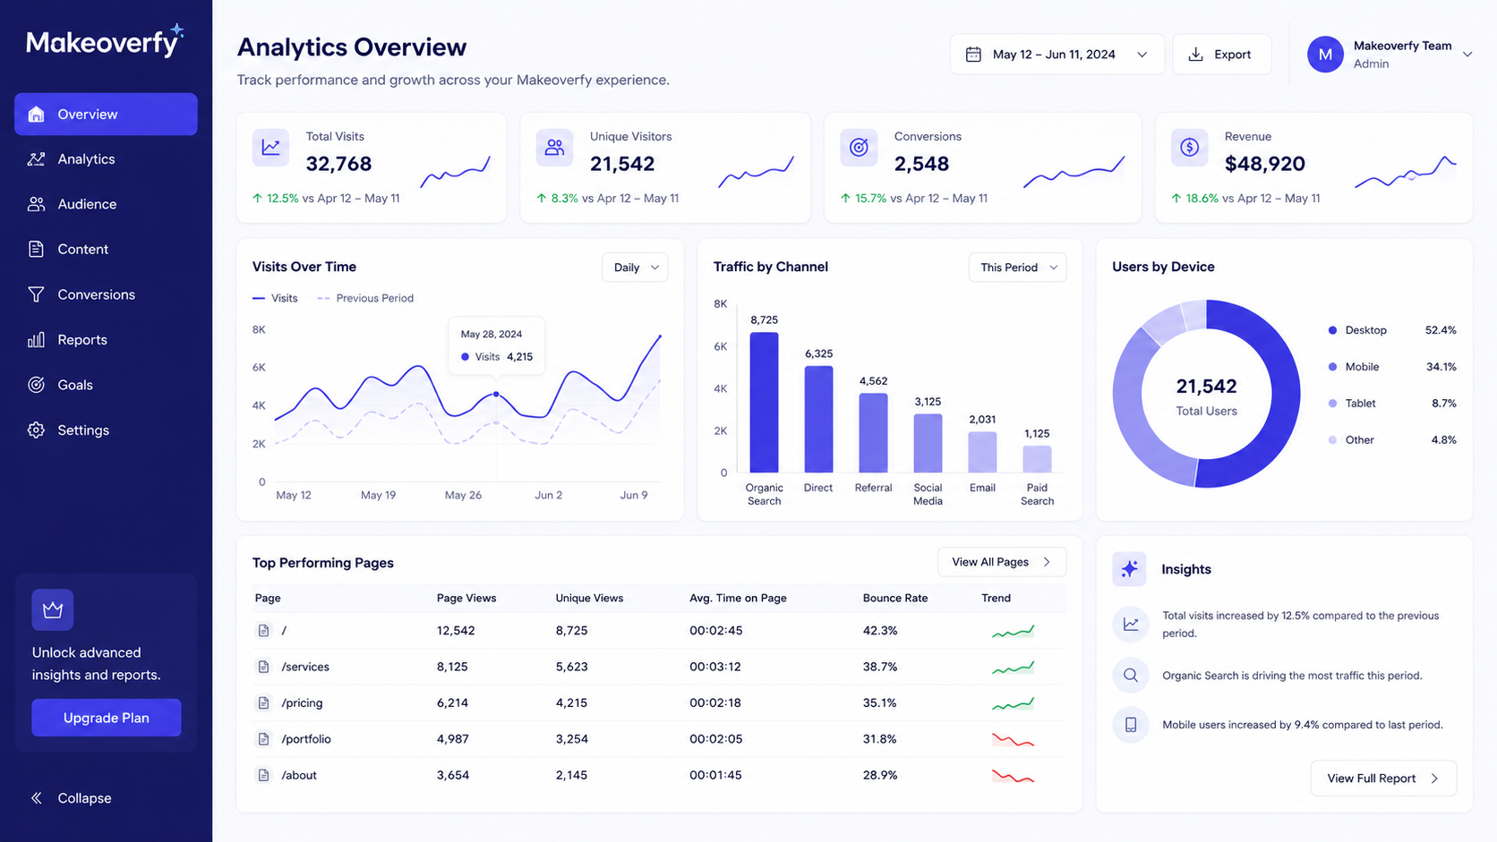Click the calendar icon in date picker
The height and width of the screenshot is (842, 1497).
coord(973,55)
